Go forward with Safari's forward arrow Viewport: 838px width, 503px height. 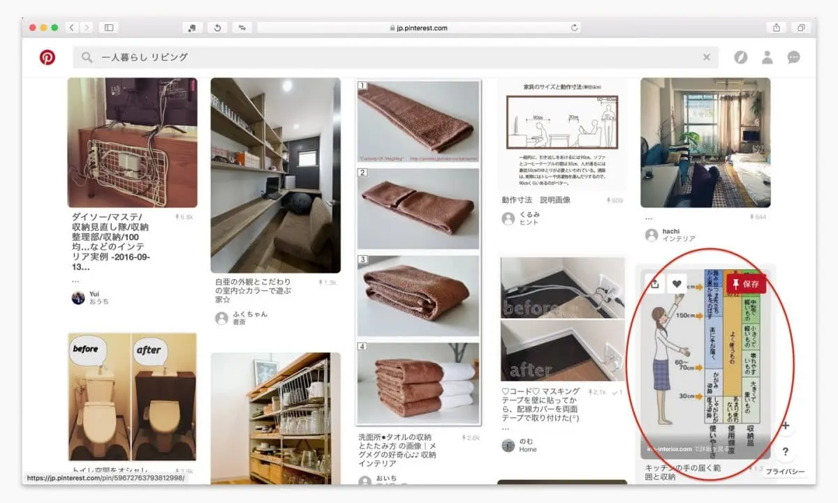(87, 28)
